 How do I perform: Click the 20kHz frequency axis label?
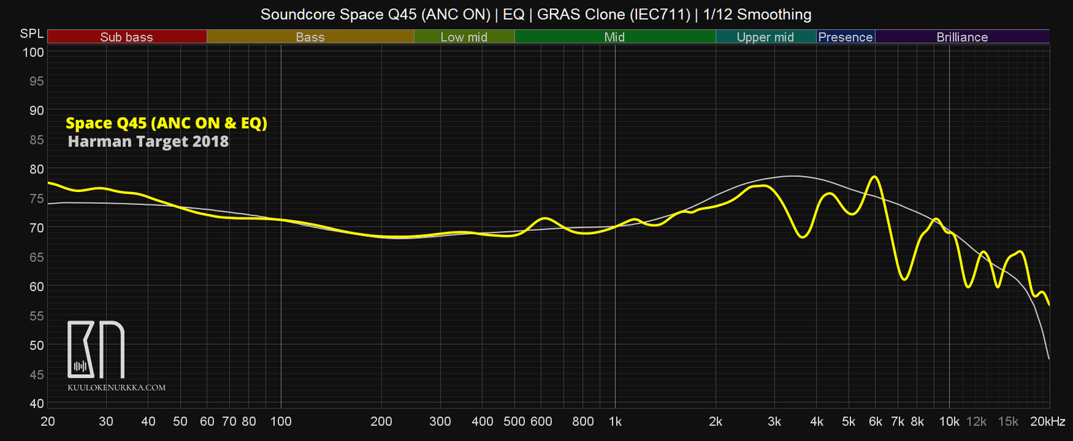(1048, 422)
